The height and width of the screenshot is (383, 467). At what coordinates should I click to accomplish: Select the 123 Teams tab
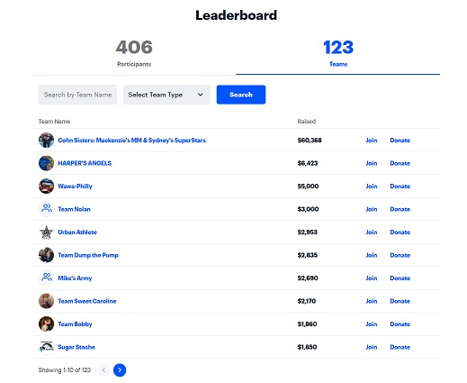click(338, 53)
